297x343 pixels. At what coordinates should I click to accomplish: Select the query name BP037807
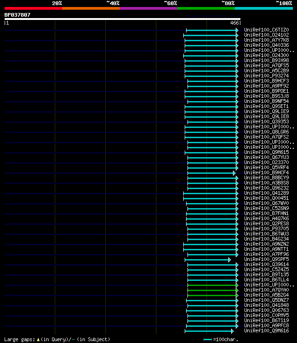(17, 15)
